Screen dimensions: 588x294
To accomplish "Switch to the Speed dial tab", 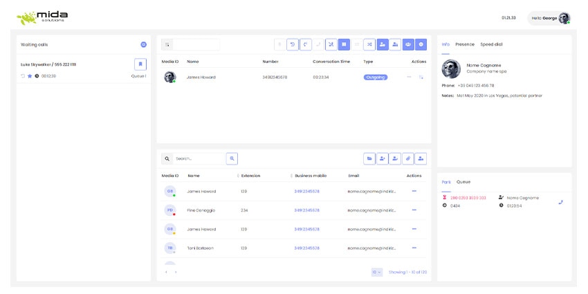I will coord(491,44).
